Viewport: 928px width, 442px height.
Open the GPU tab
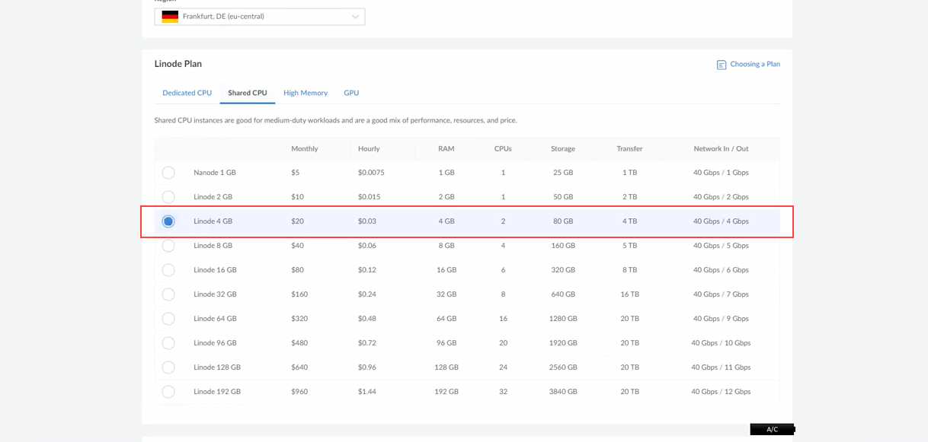tap(351, 93)
